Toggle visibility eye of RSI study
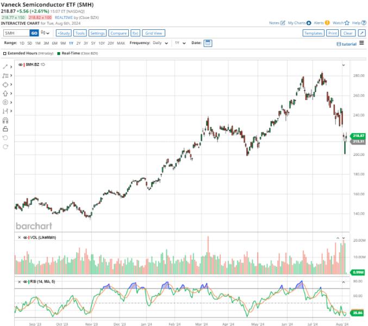Image resolution: width=368 pixels, height=326 pixels. [25, 281]
